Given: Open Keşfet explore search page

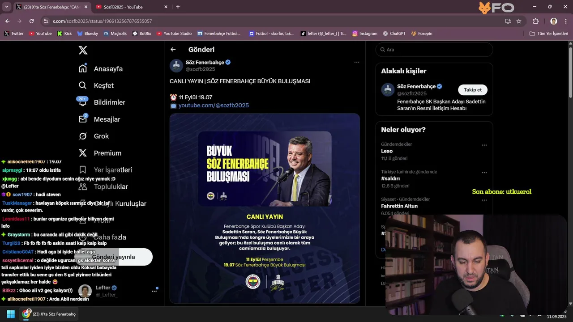Looking at the screenshot, I should [96, 85].
